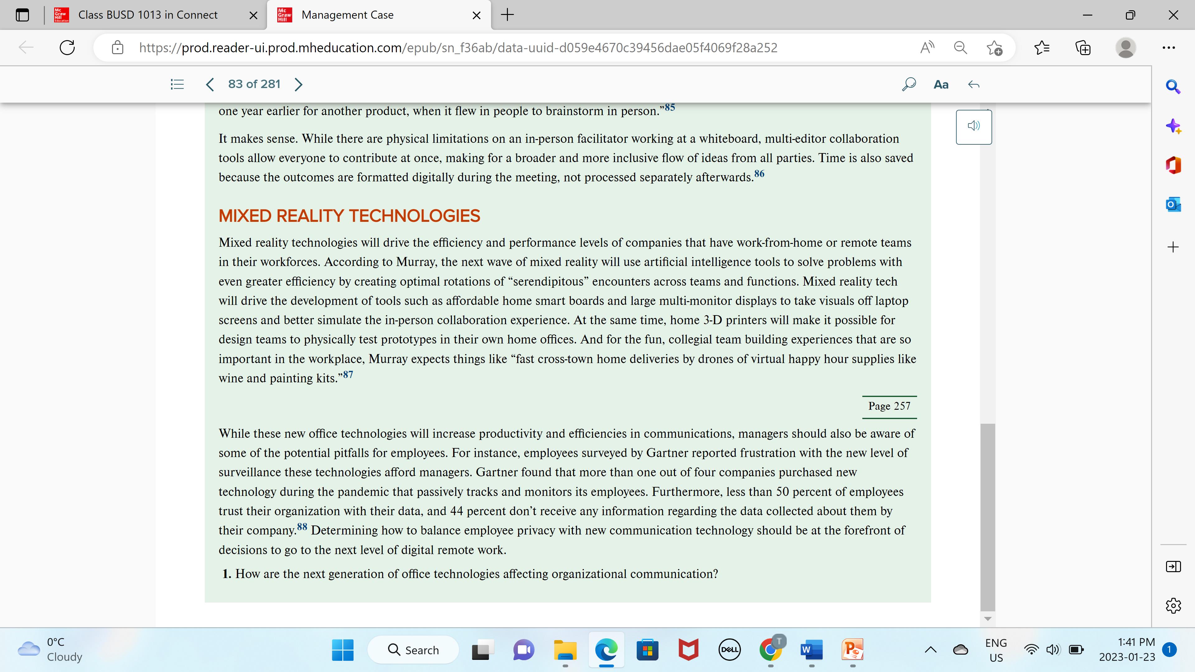The height and width of the screenshot is (672, 1195).
Task: Open footnote 87 reference link
Action: [x=348, y=374]
